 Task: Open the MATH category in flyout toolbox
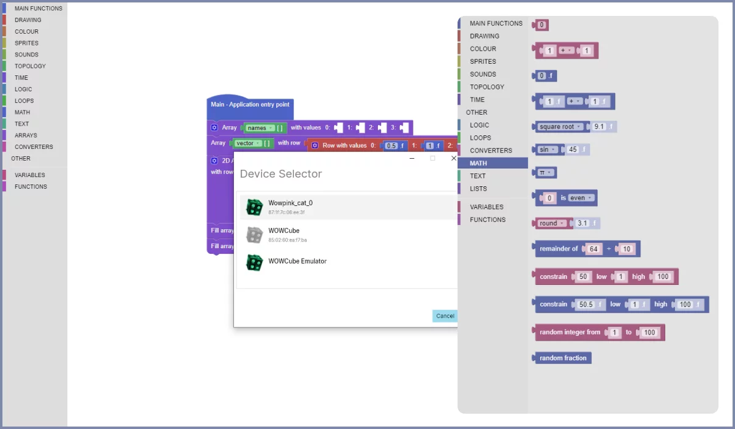click(478, 163)
